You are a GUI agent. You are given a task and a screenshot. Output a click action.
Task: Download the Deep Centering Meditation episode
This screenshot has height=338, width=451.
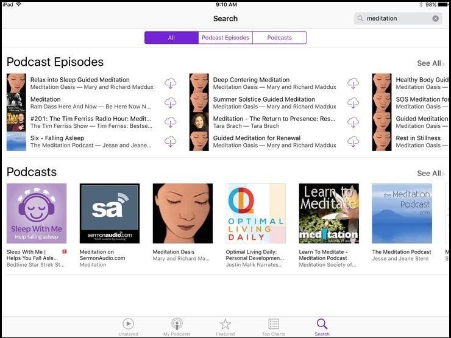click(353, 83)
